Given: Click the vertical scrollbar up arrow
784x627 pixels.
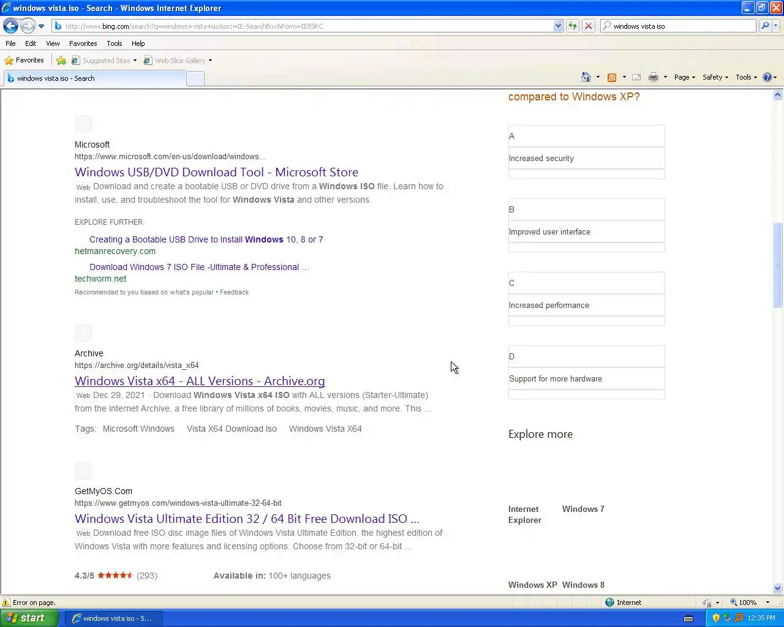Looking at the screenshot, I should [x=778, y=95].
